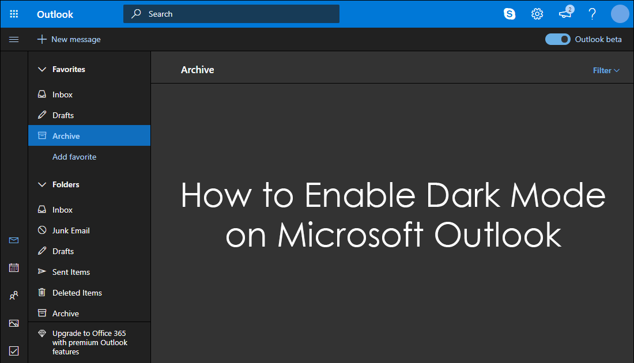The height and width of the screenshot is (363, 634).
Task: Click the Outlook brand title
Action: [x=55, y=14]
